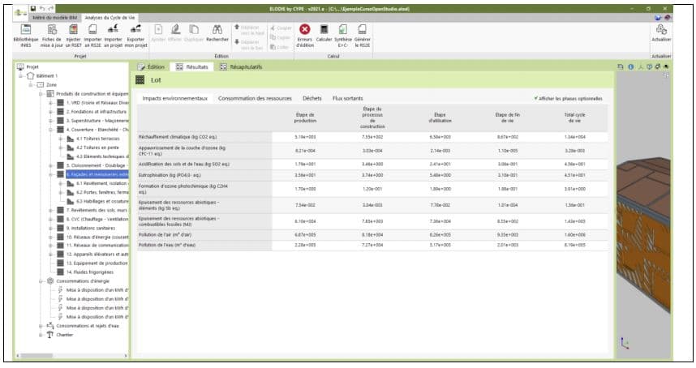The height and width of the screenshot is (368, 696).
Task: Open the Récapitulatifs tab
Action: [241, 67]
